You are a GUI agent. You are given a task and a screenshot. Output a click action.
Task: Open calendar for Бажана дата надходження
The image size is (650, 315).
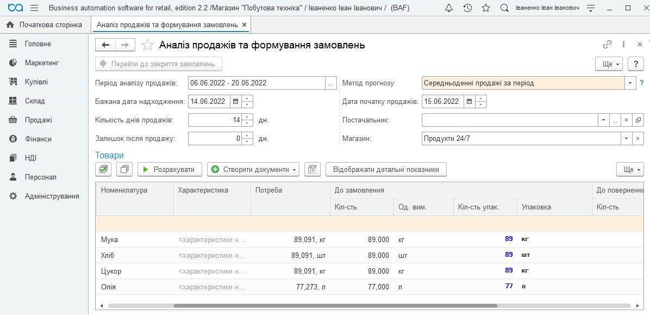click(235, 101)
